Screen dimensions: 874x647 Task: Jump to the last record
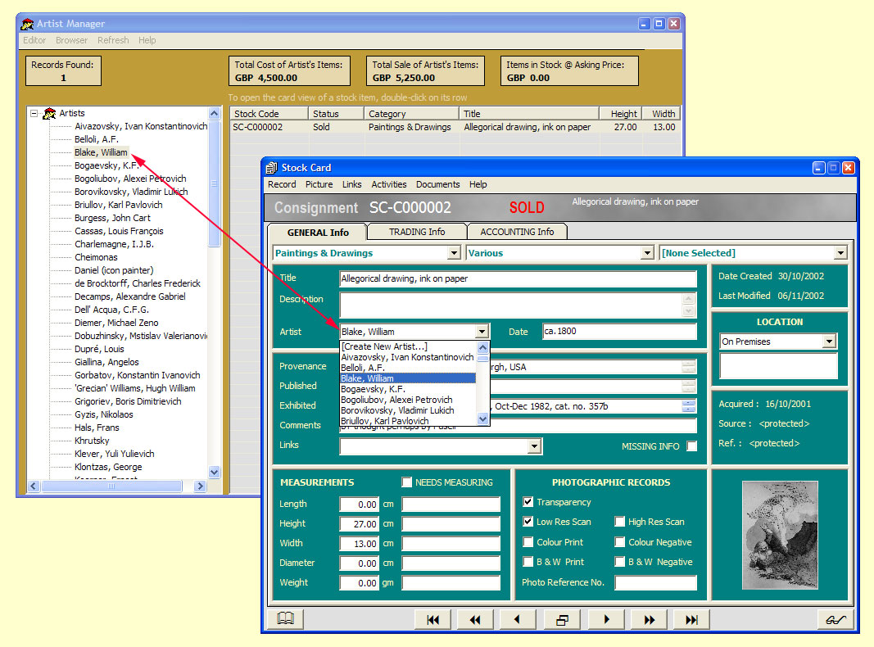point(692,620)
